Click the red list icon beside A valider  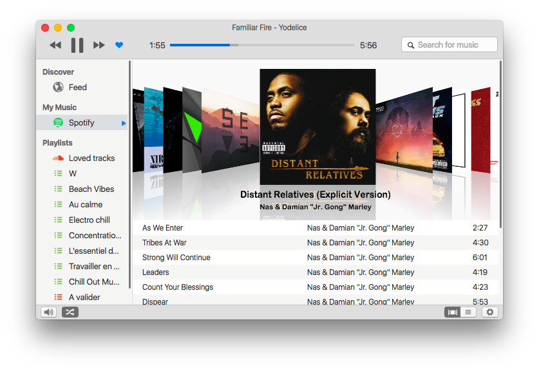[58, 297]
